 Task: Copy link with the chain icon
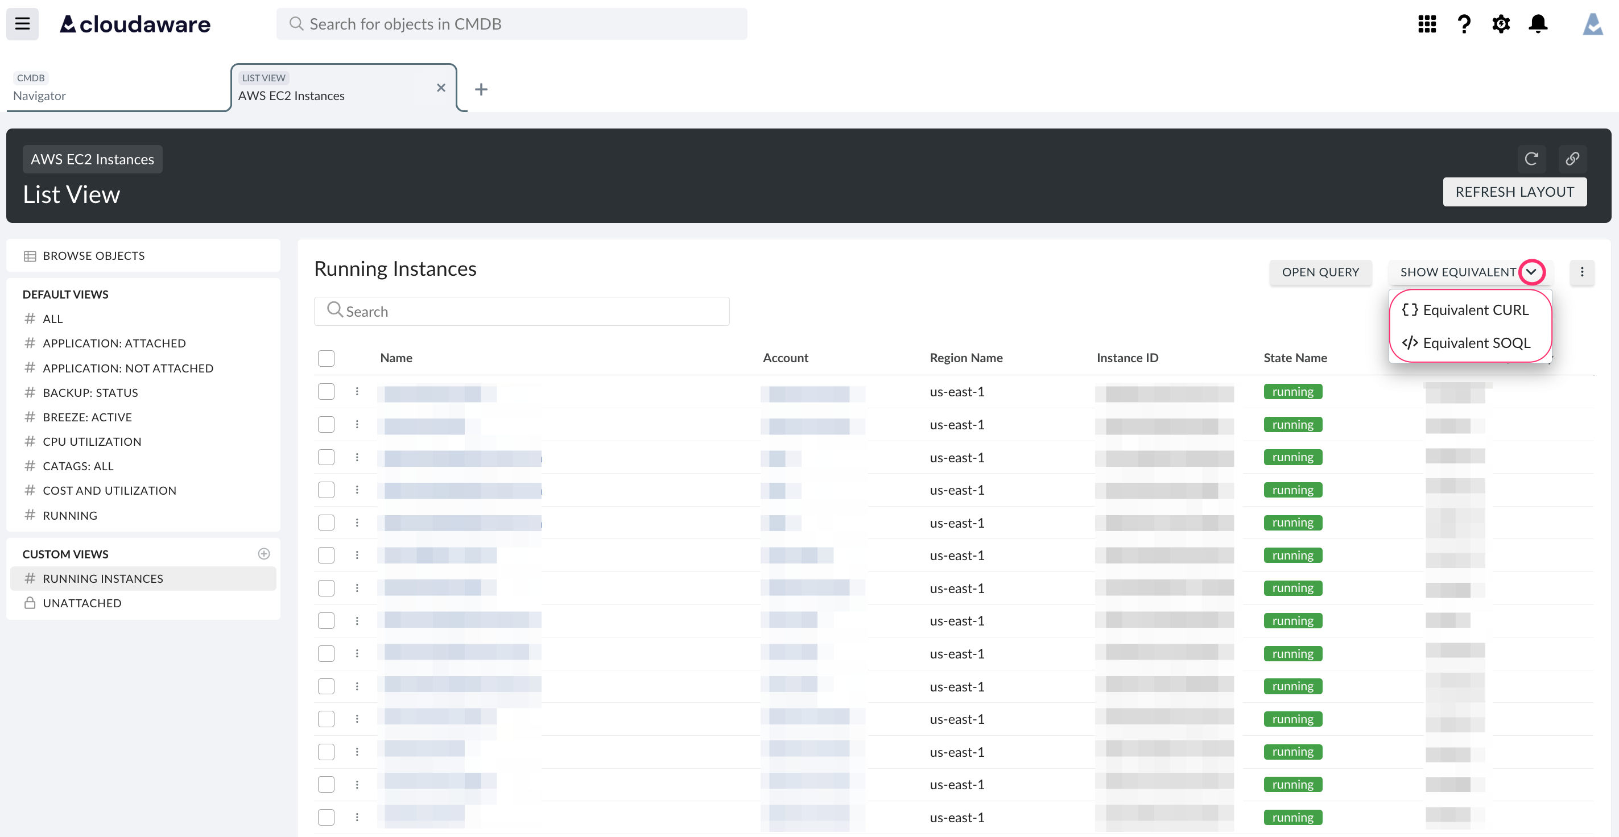[1572, 158]
